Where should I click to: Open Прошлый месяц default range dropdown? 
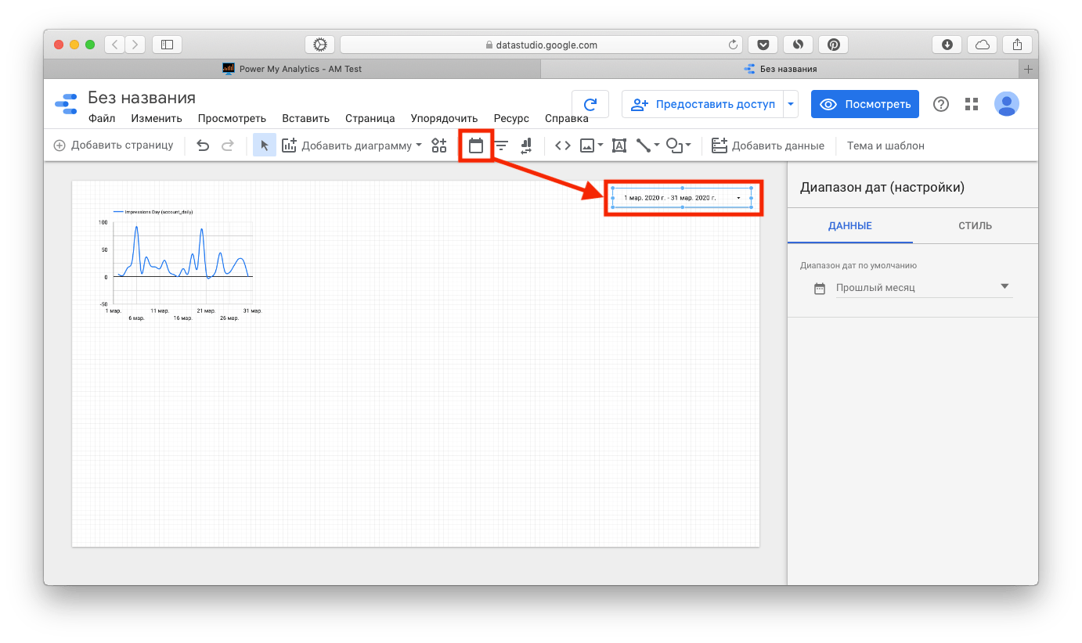point(924,288)
